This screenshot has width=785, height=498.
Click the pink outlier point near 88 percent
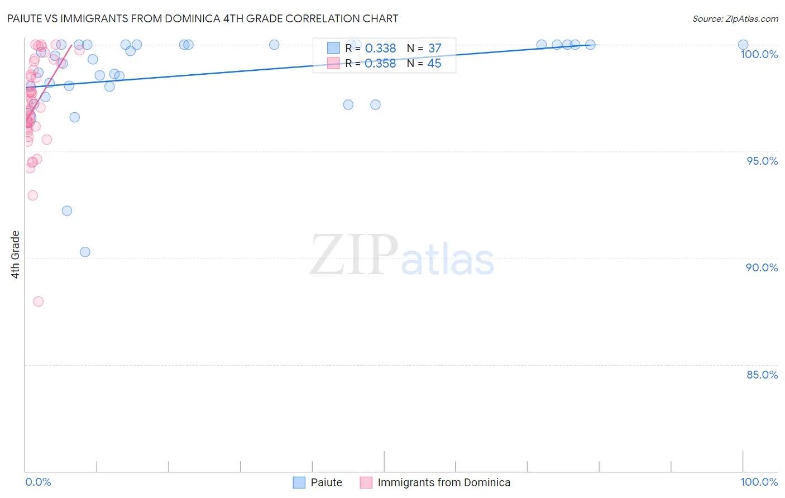(x=39, y=301)
